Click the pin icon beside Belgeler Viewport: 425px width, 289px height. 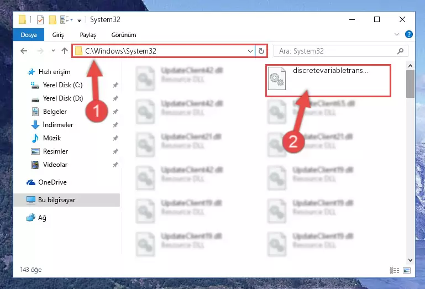(116, 112)
